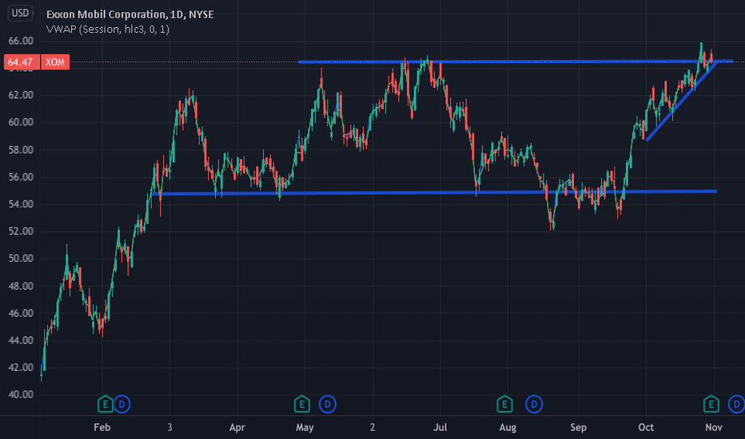Click the Oct label on time axis
745x439 pixels.
coord(646,427)
